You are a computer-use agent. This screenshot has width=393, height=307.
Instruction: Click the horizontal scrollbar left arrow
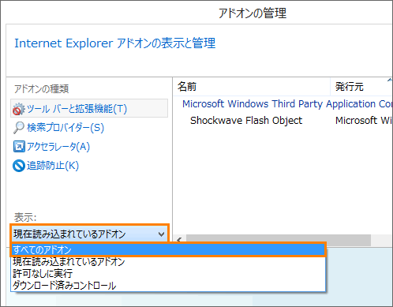179,240
